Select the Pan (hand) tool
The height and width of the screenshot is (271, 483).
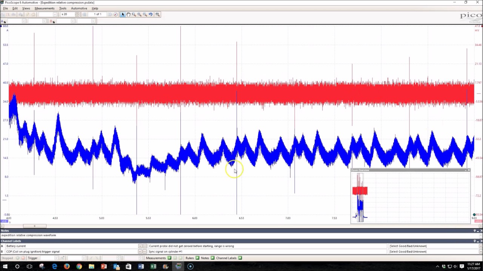(x=128, y=14)
